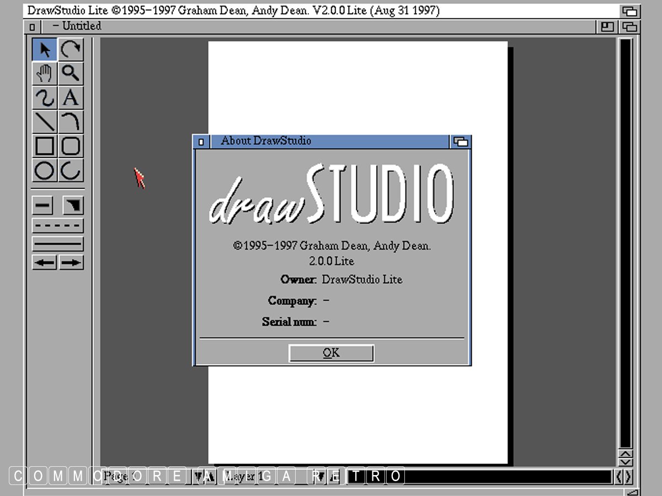
Task: Open the line join corner style selector
Action: click(73, 206)
